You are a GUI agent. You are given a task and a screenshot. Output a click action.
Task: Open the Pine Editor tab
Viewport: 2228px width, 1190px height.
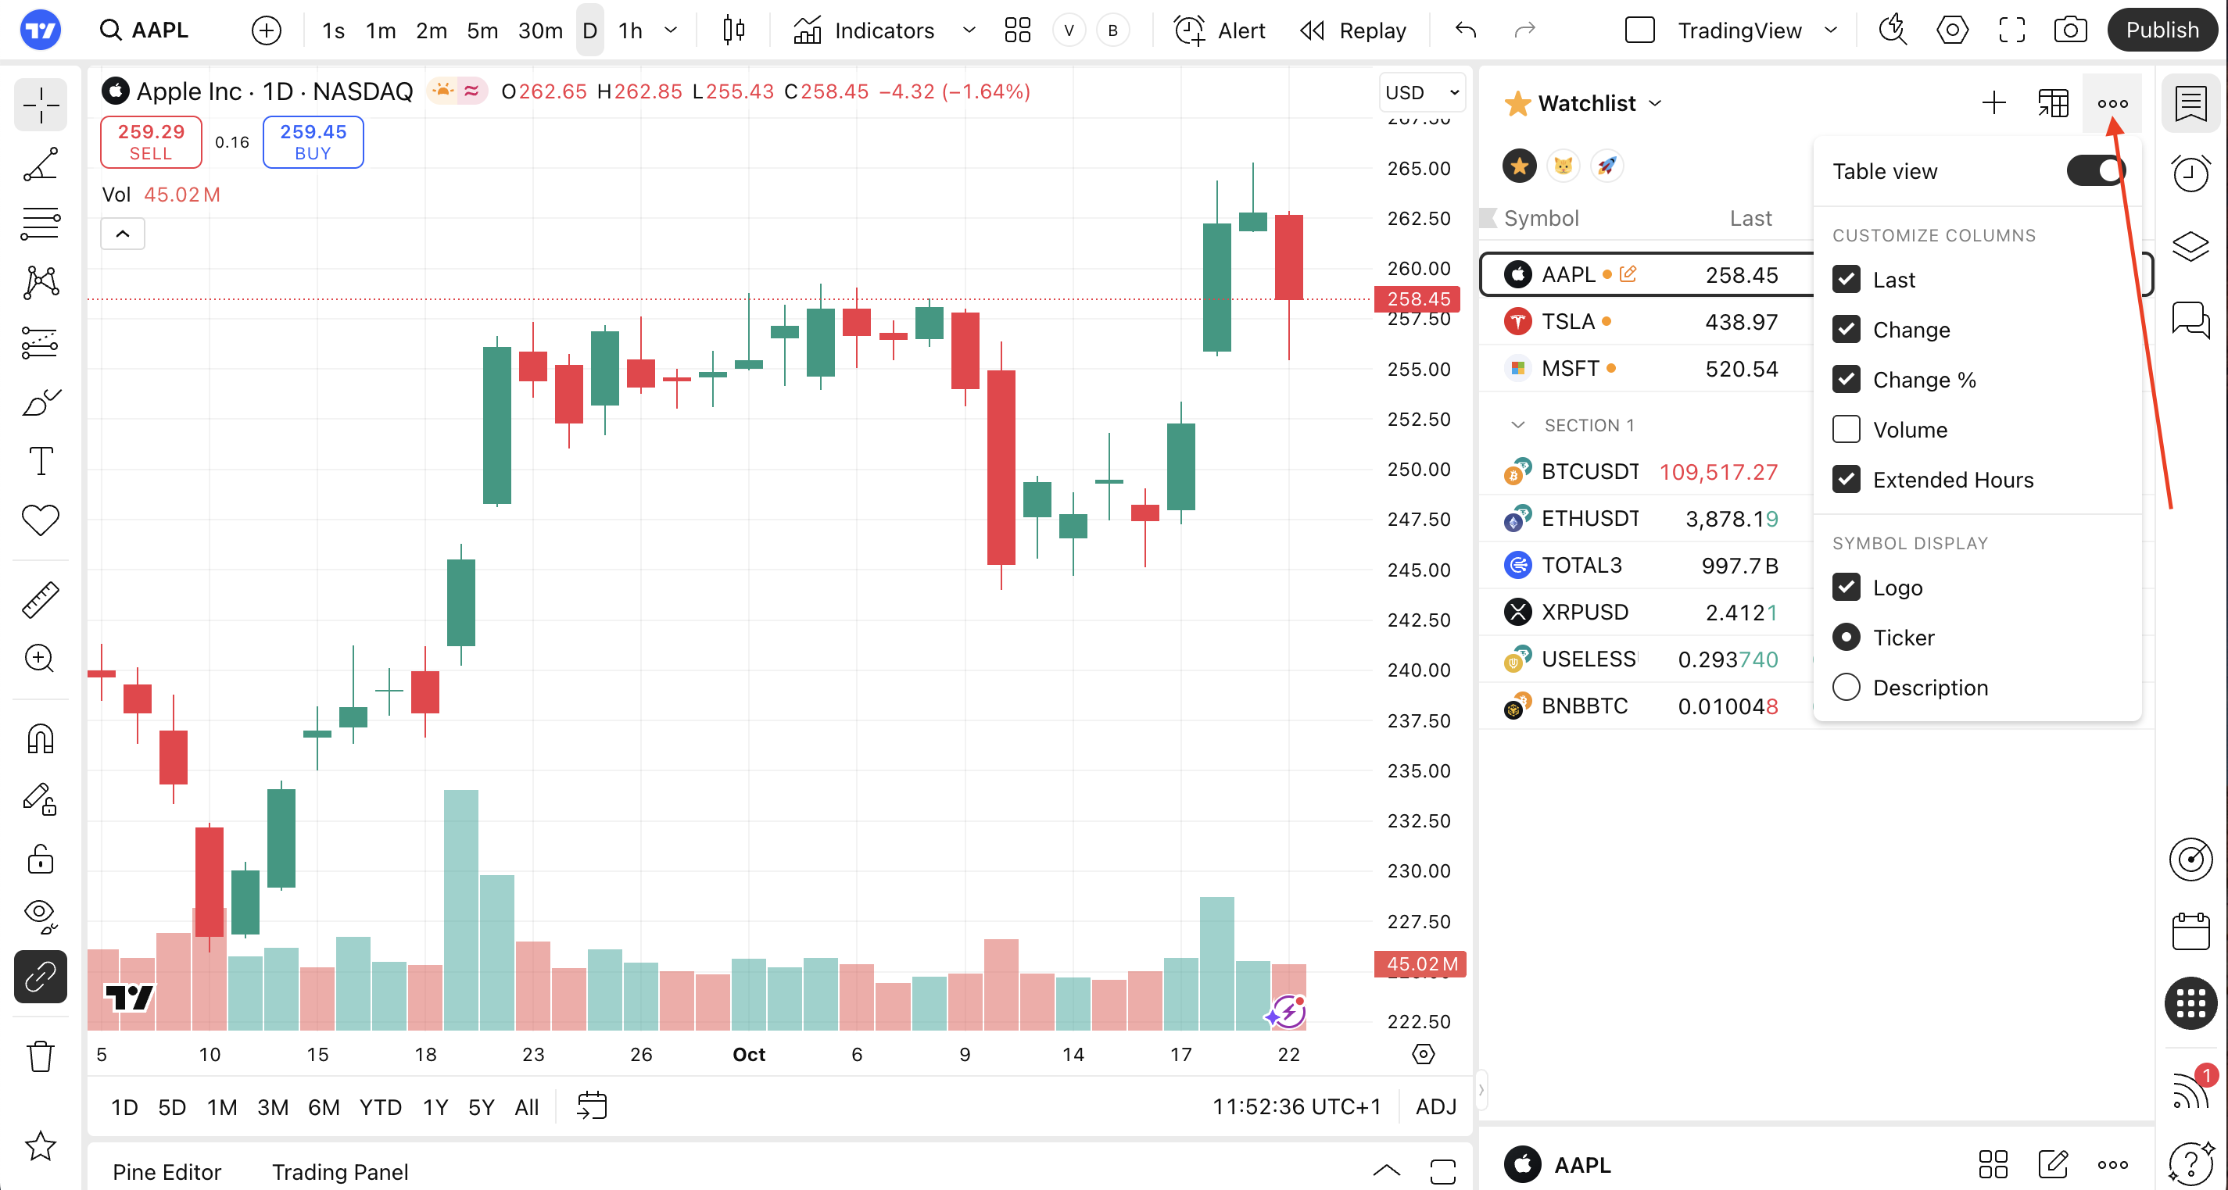click(167, 1171)
